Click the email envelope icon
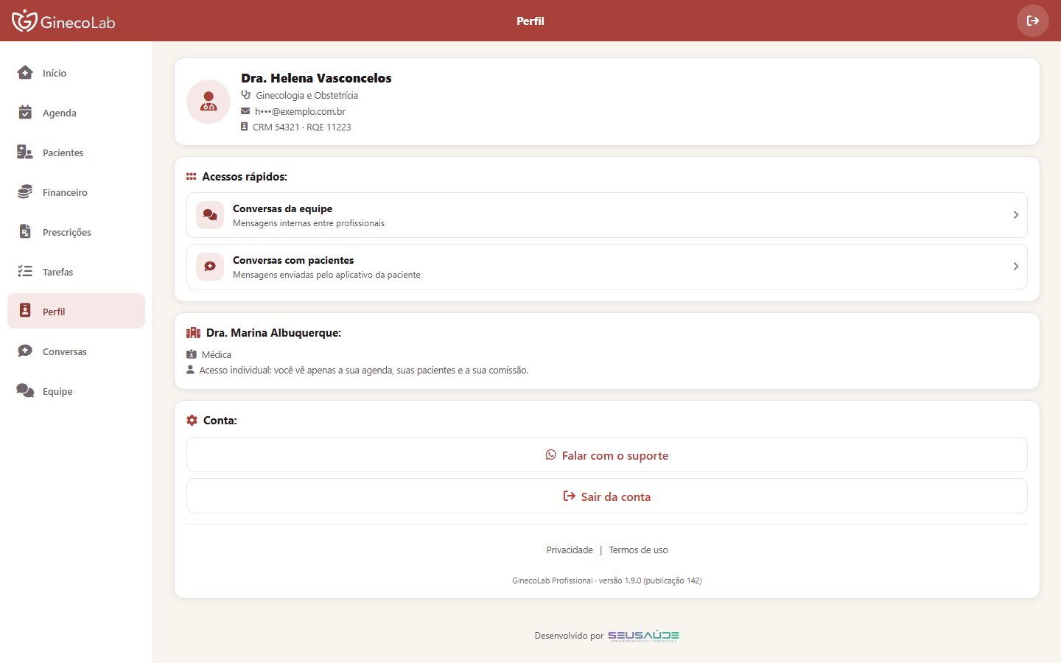This screenshot has height=663, width=1061. [245, 111]
